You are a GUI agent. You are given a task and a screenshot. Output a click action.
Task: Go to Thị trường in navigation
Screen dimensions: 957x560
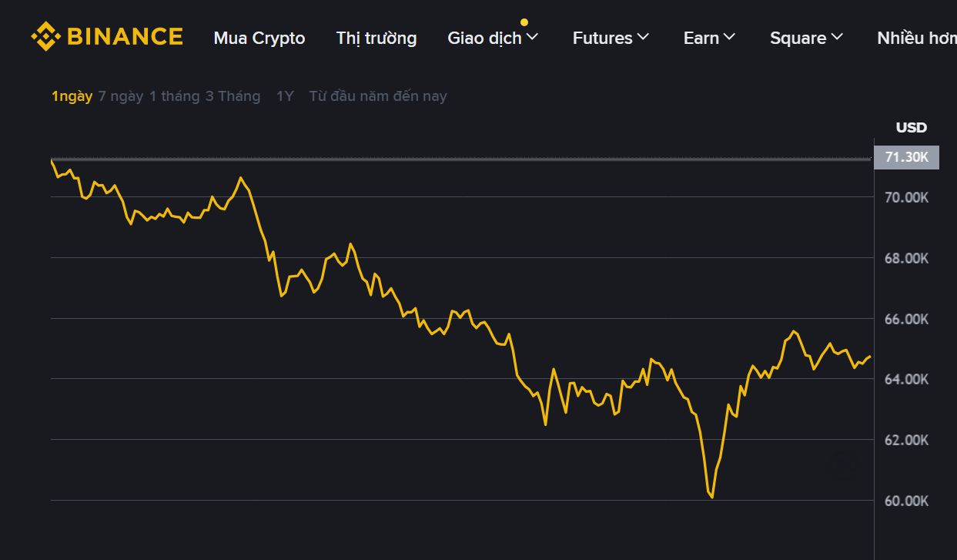pyautogui.click(x=376, y=38)
